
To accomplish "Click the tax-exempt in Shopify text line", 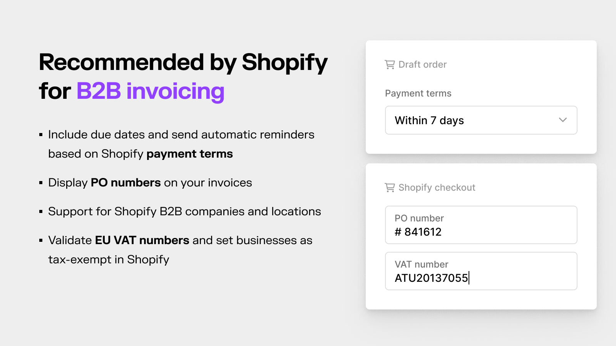I will pyautogui.click(x=109, y=260).
